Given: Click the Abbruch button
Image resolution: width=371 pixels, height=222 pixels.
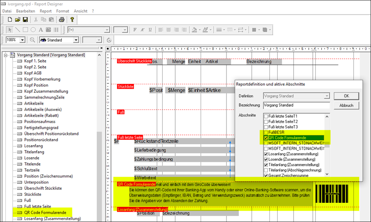Looking at the screenshot, I should [x=346, y=105].
